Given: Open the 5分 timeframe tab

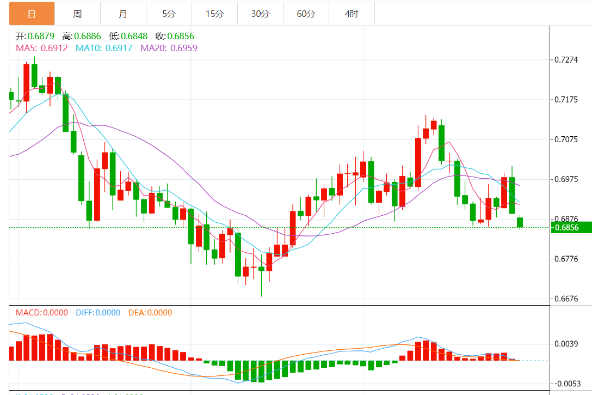Looking at the screenshot, I should point(169,14).
